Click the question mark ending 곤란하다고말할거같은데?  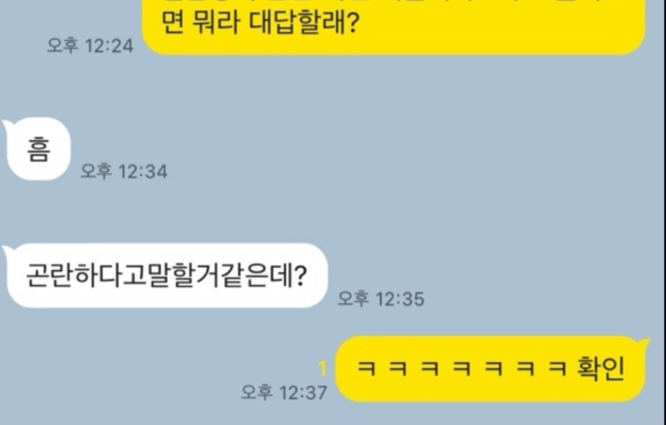pyautogui.click(x=300, y=276)
